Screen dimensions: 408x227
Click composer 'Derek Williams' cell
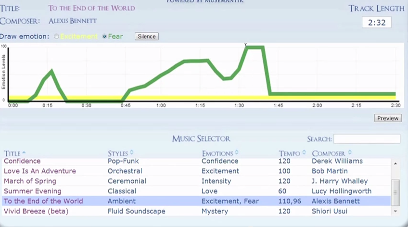tap(337, 161)
